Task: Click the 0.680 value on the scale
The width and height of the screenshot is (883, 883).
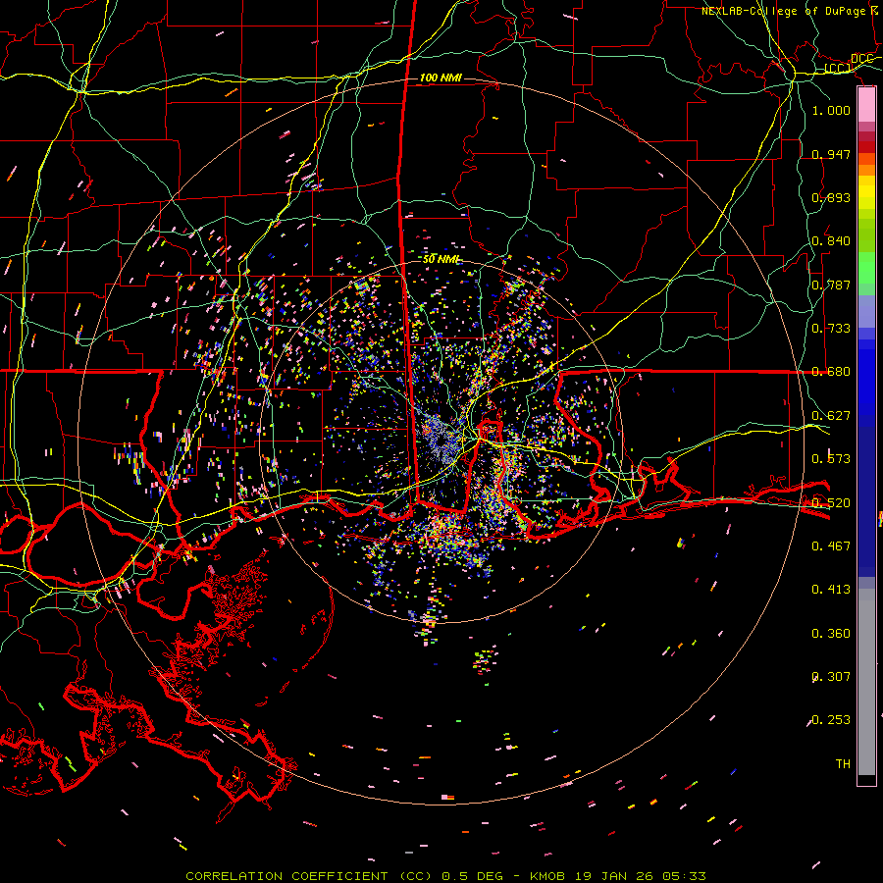Action: coord(831,372)
